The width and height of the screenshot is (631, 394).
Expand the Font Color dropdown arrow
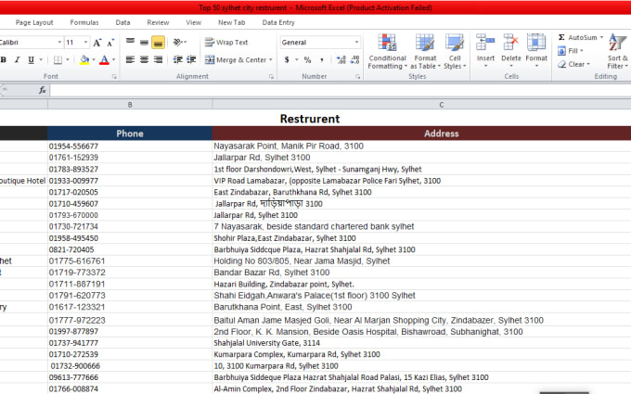pos(114,60)
